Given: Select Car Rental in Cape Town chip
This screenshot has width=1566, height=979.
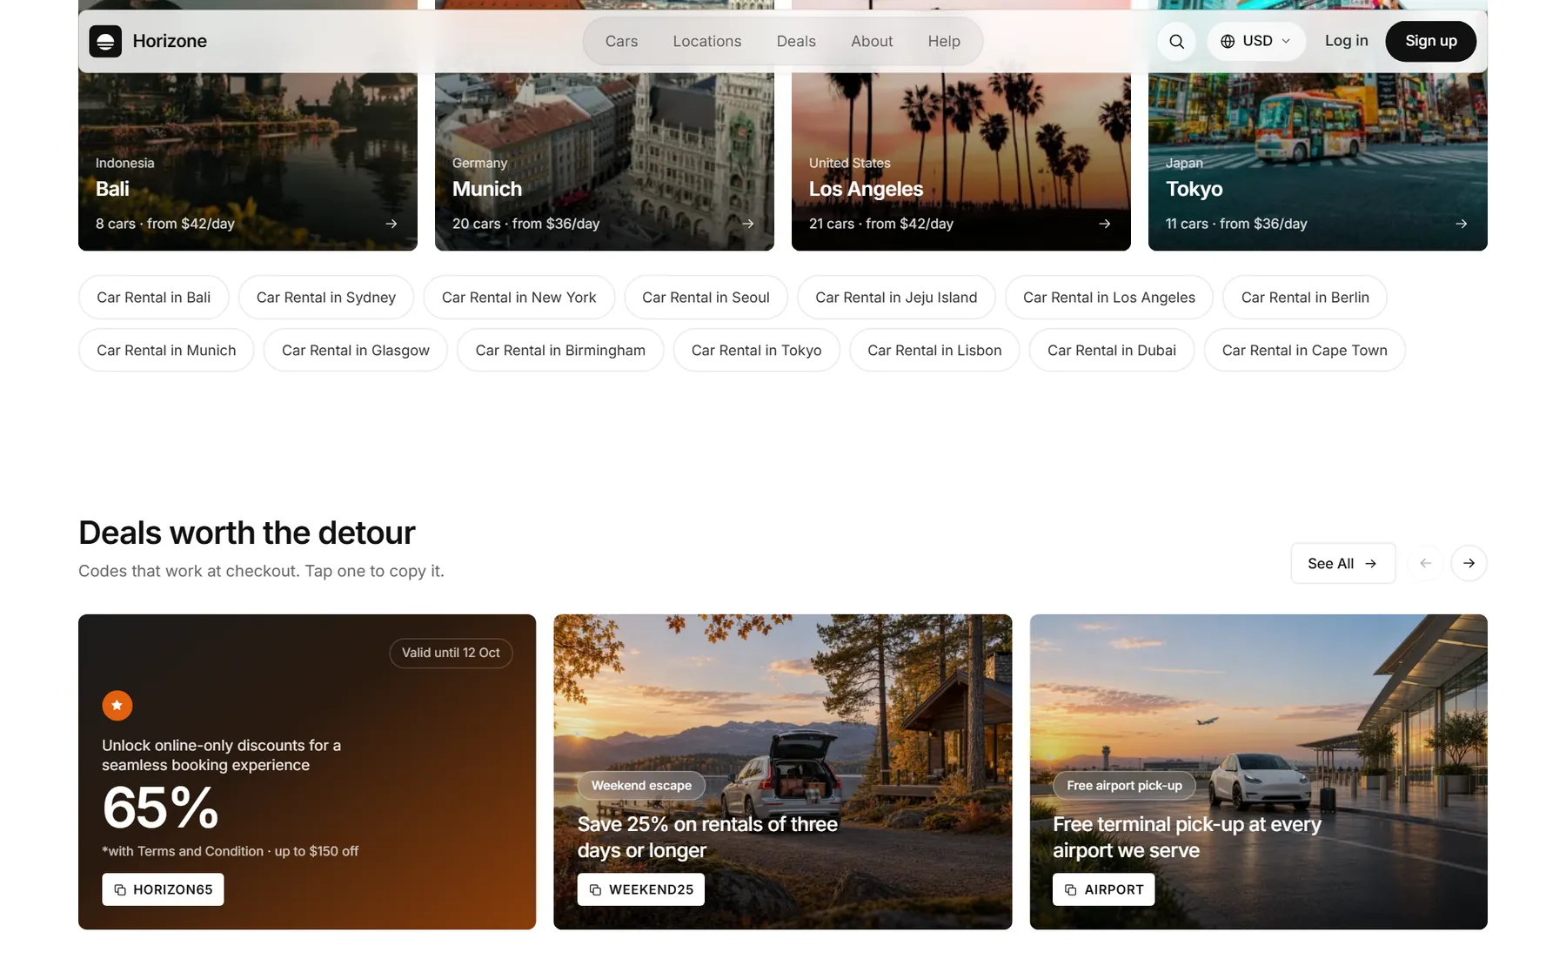Looking at the screenshot, I should pyautogui.click(x=1304, y=350).
